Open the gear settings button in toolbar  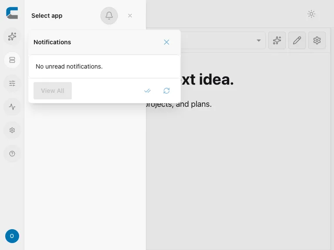pyautogui.click(x=317, y=40)
